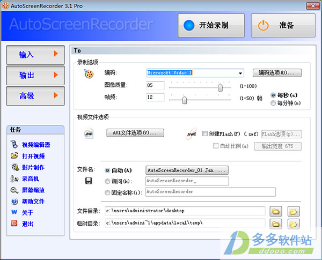Select the 每分钟(m) per minute option
The image size is (322, 260).
pos(273,103)
